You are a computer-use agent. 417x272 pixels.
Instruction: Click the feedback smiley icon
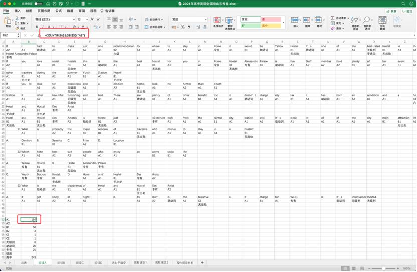click(411, 4)
